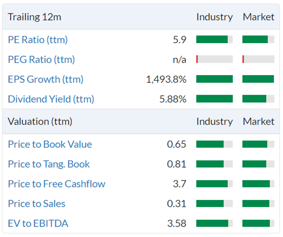Click the PEG Ratio Market bar
This screenshot has height=237, width=283.
point(258,59)
